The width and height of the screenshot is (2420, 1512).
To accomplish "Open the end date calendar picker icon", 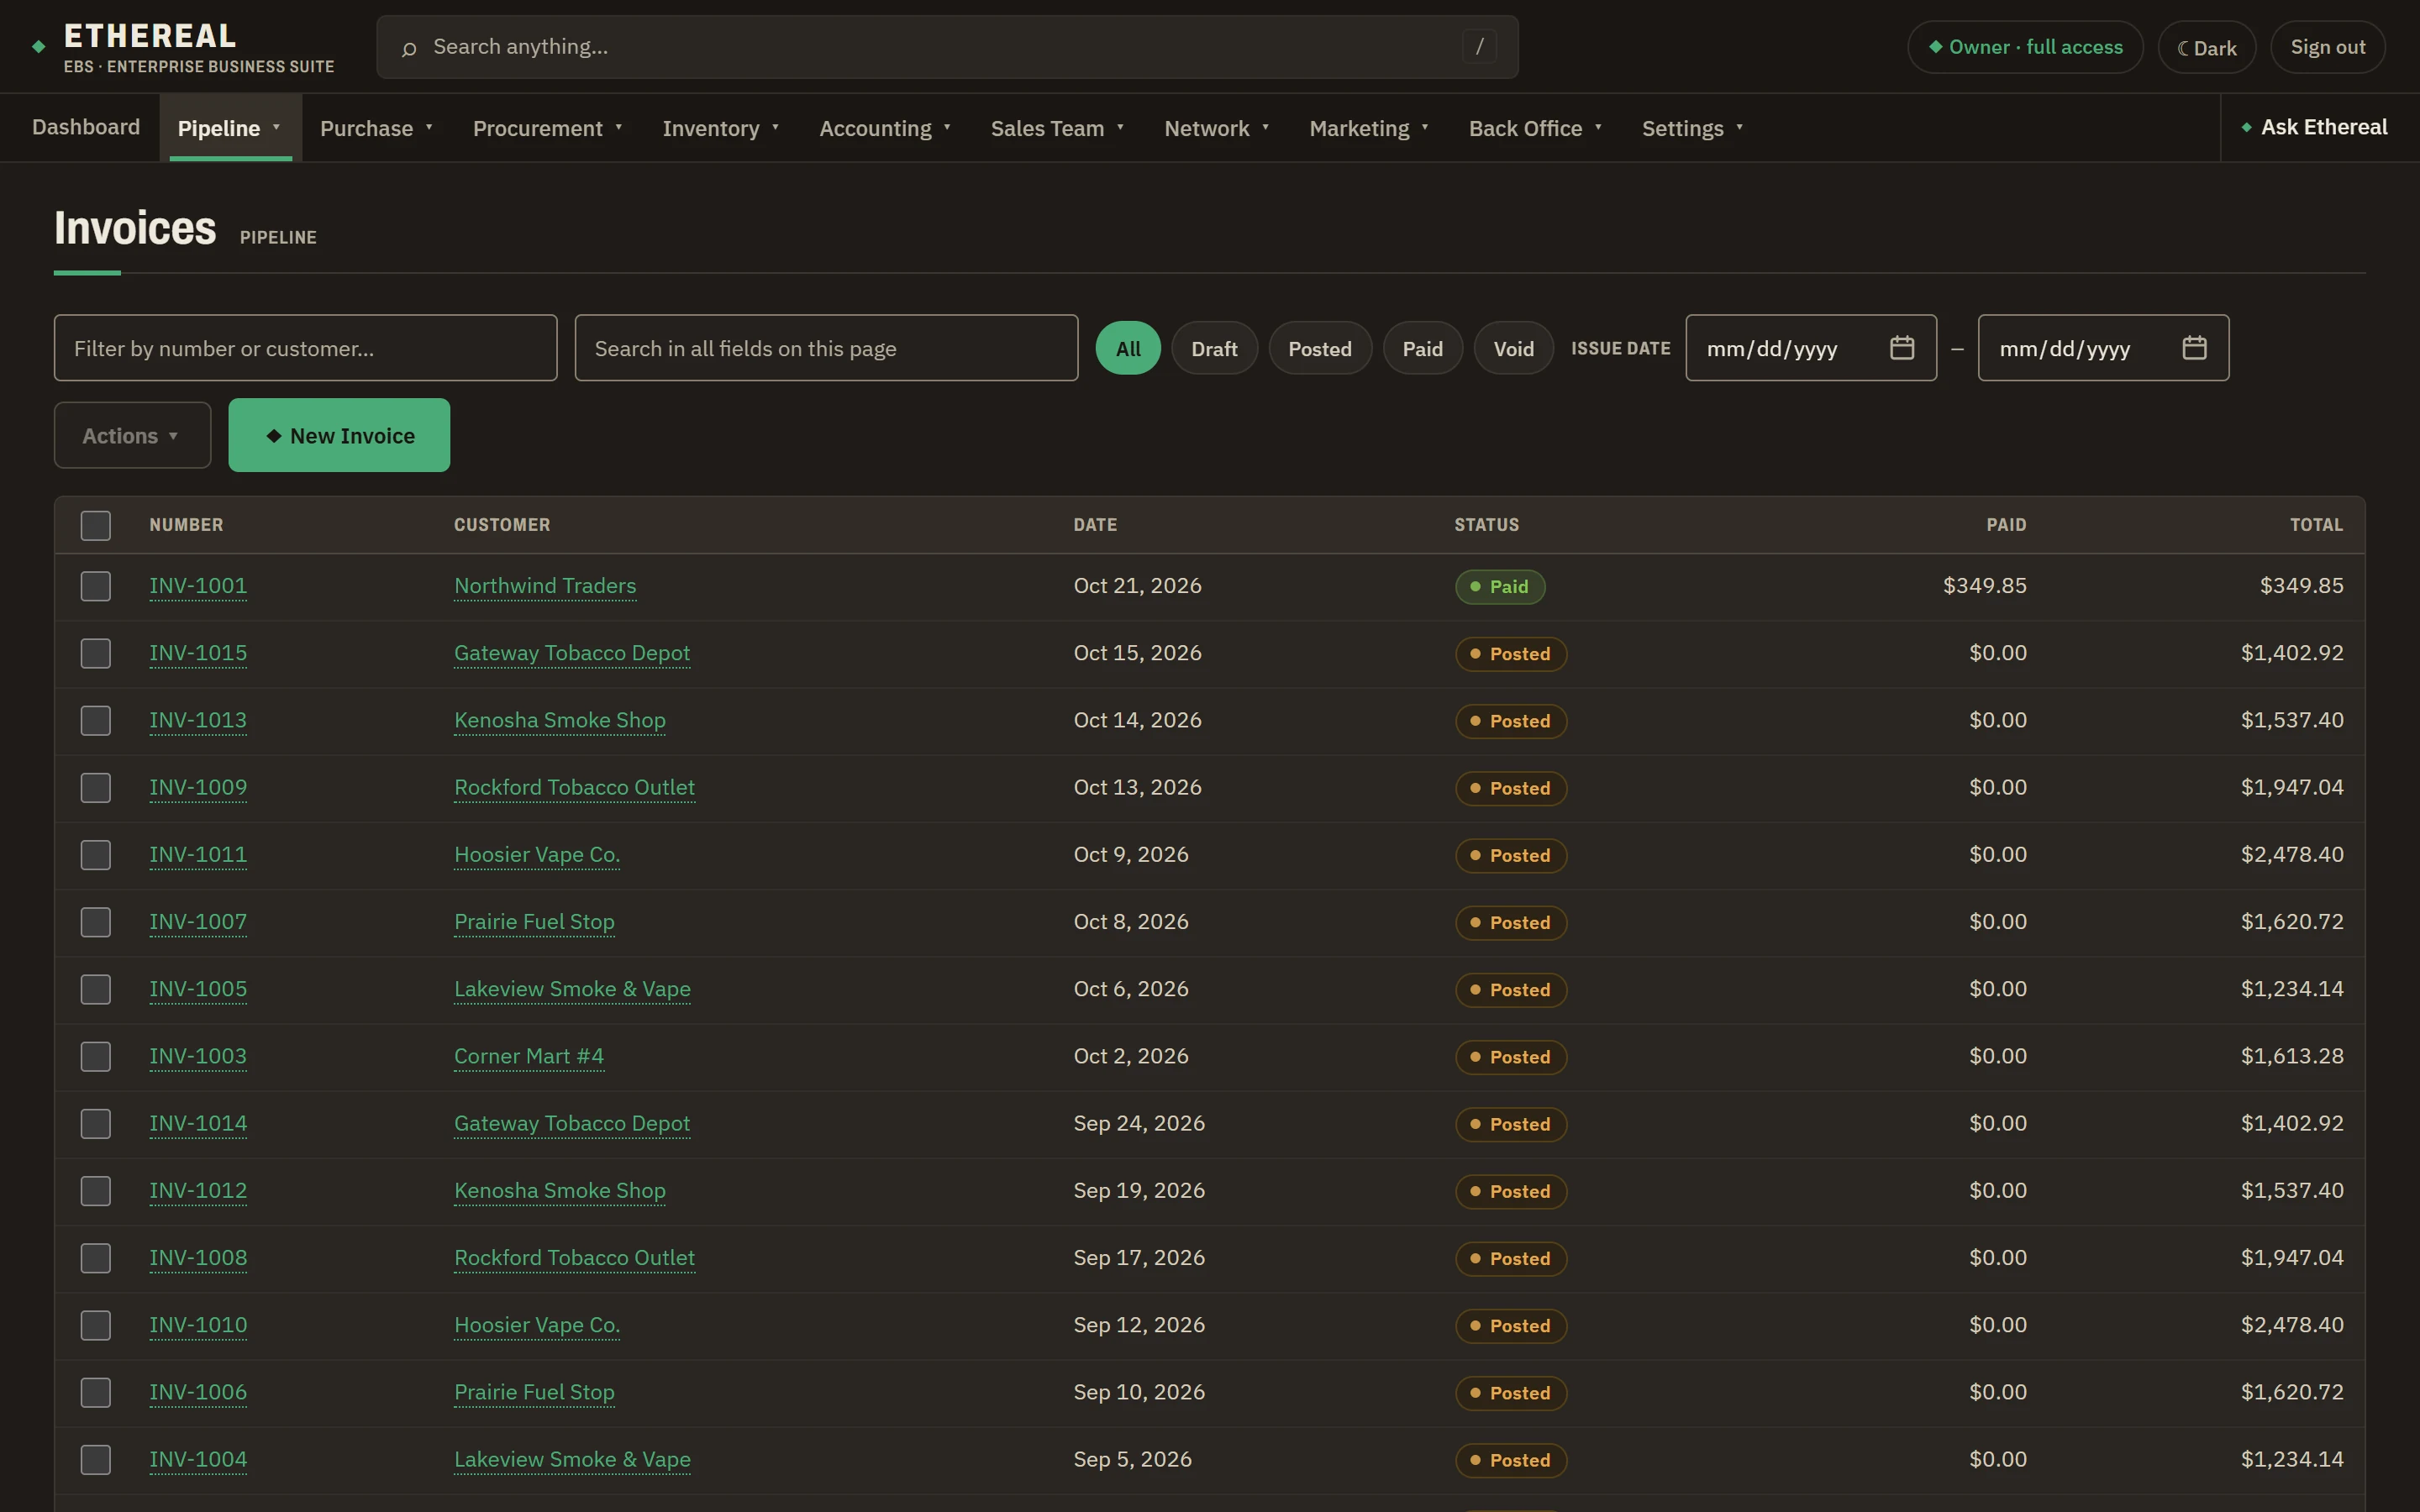I will click(2194, 348).
